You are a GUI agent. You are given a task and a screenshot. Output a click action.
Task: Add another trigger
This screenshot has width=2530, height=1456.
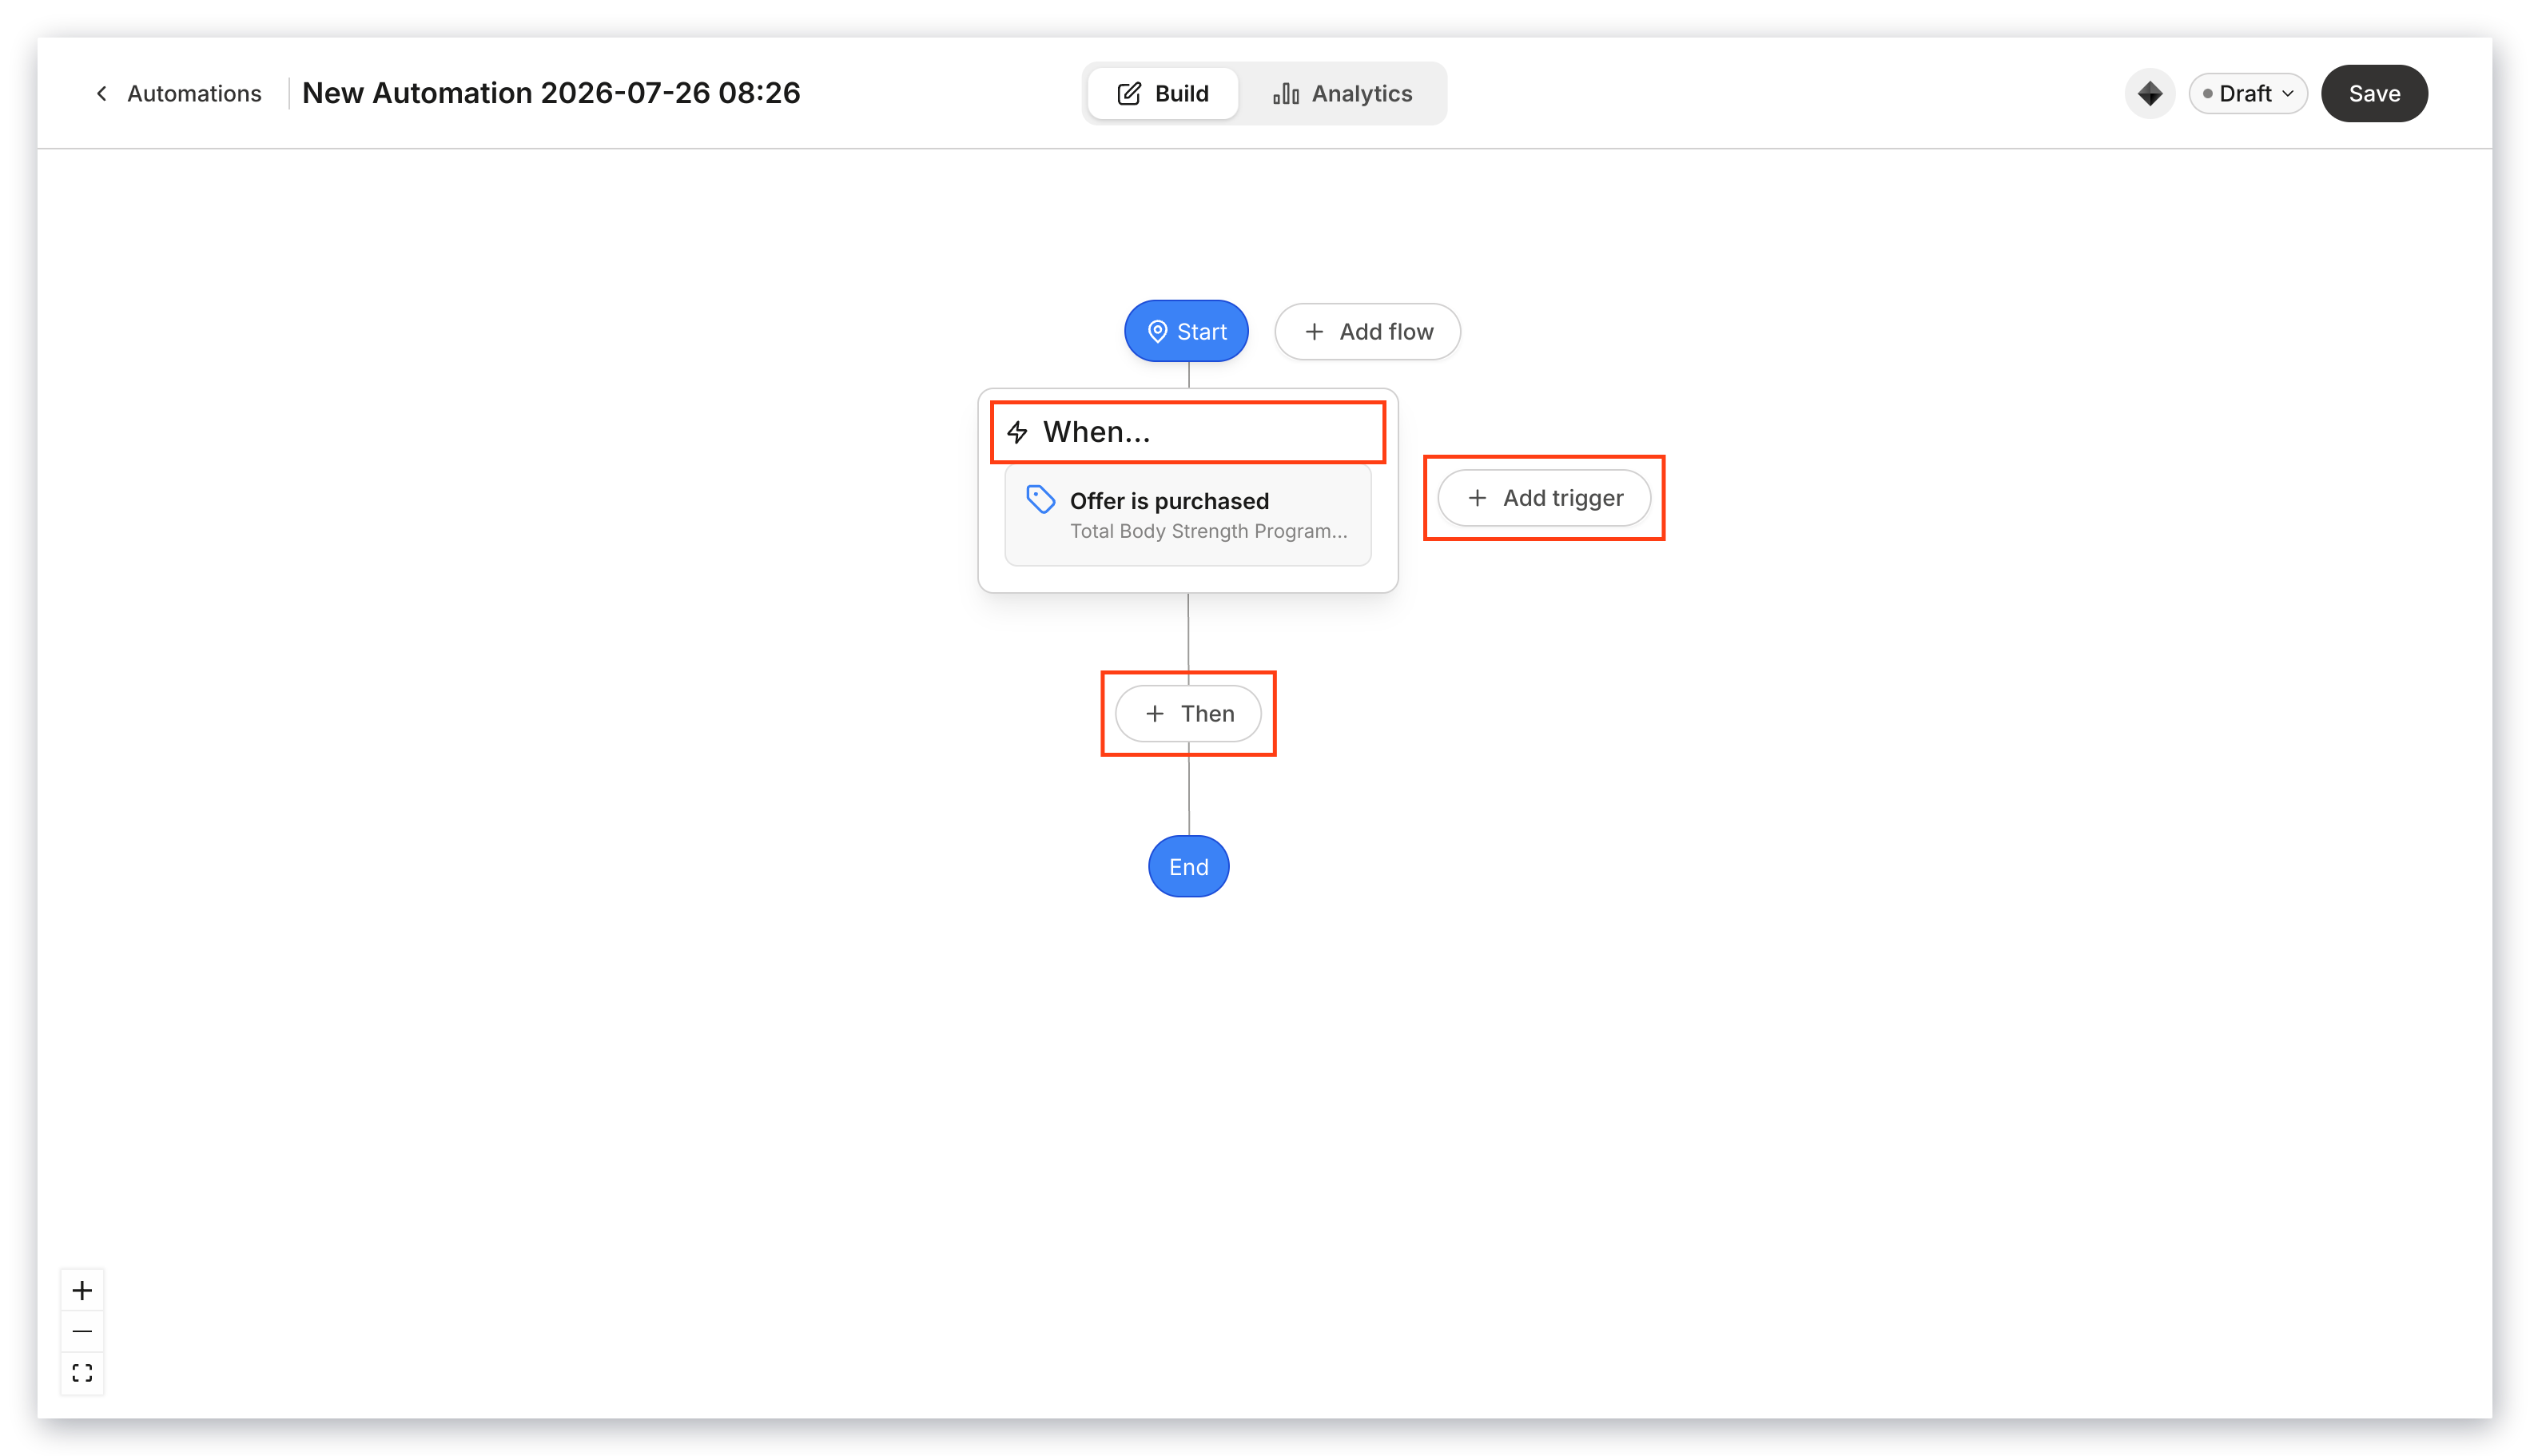(x=1544, y=498)
